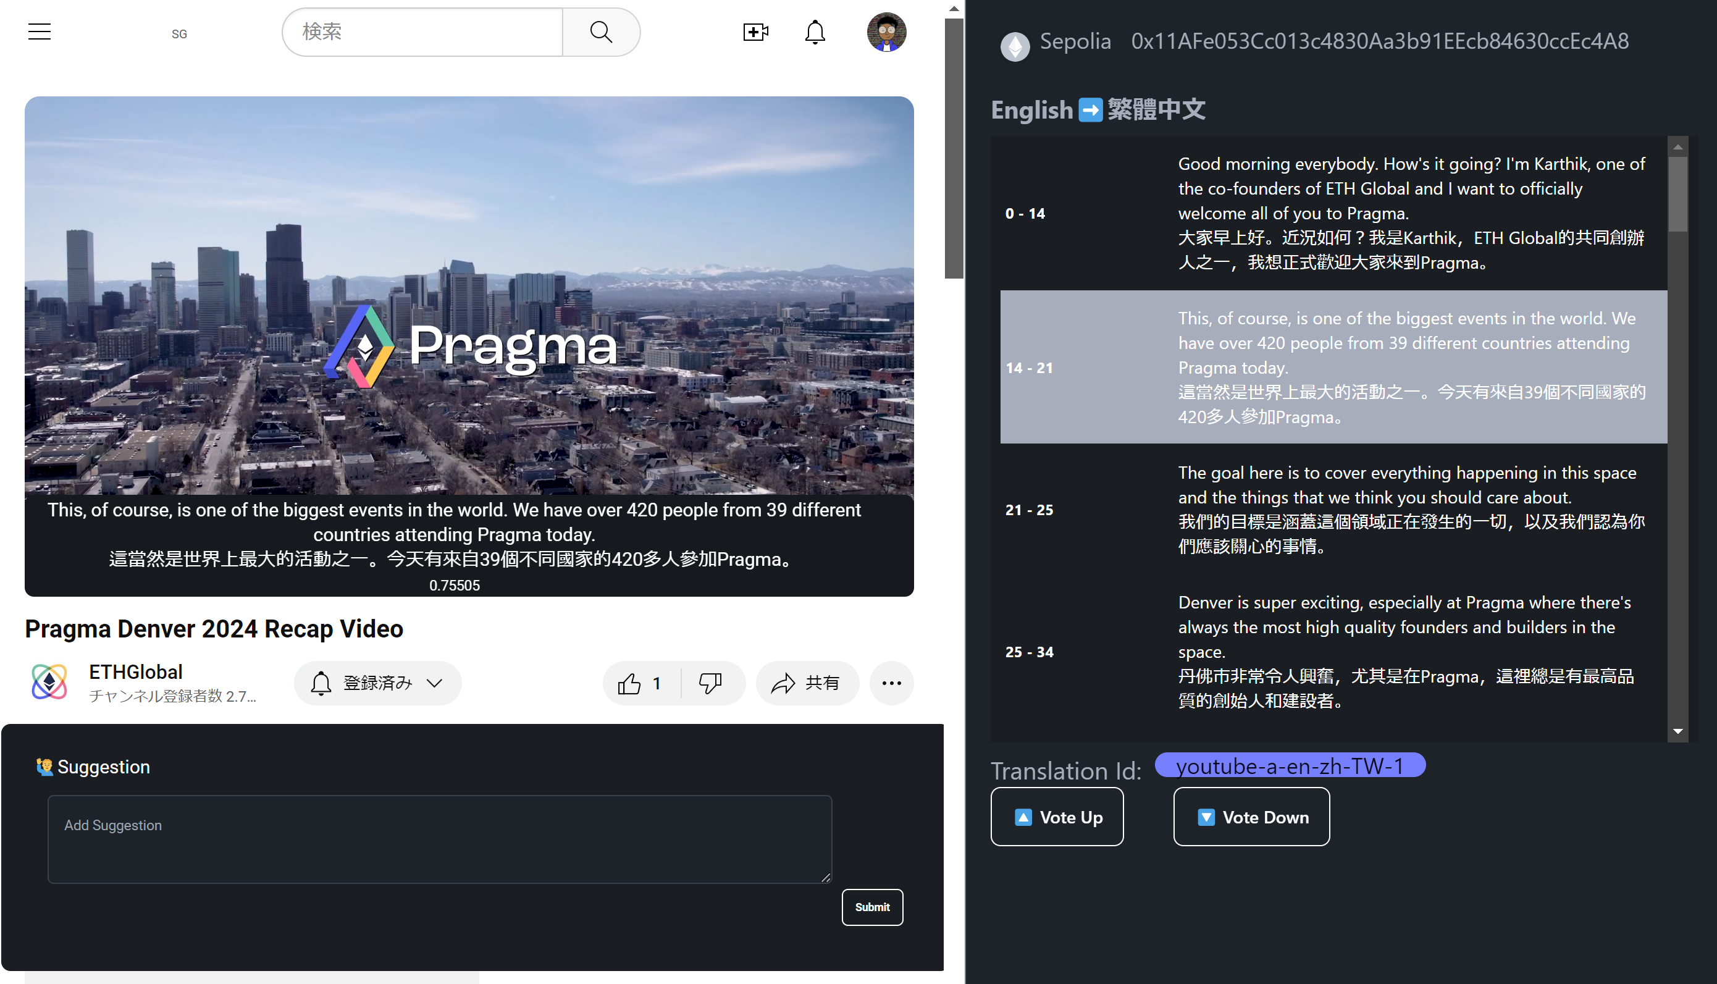
Task: Click the English to 繁體中文 arrow icon
Action: point(1090,109)
